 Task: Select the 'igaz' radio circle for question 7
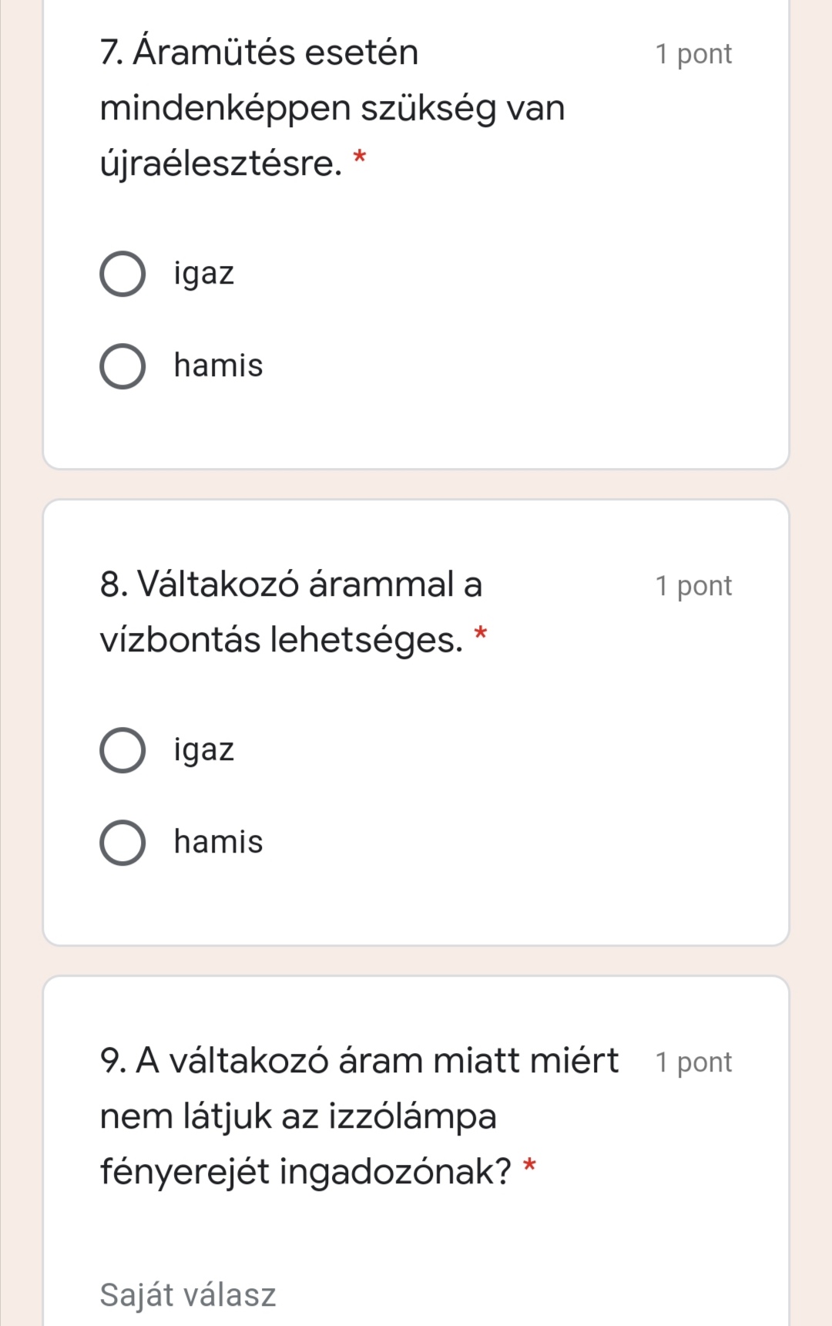(122, 274)
